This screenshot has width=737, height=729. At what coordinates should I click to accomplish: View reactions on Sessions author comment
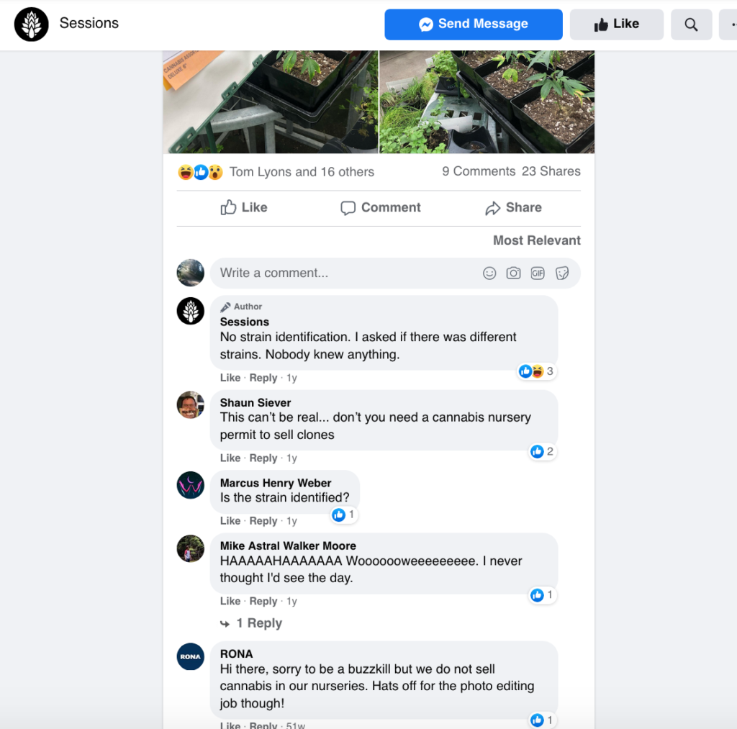click(535, 371)
